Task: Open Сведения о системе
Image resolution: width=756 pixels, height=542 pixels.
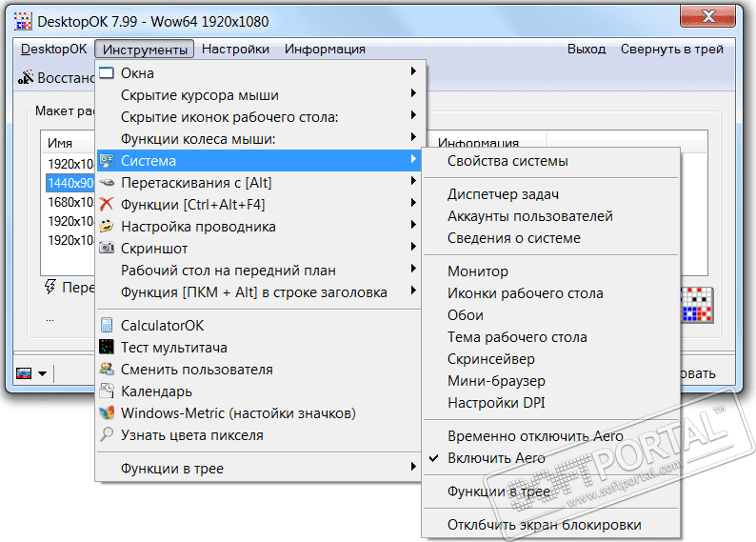Action: 551,238
